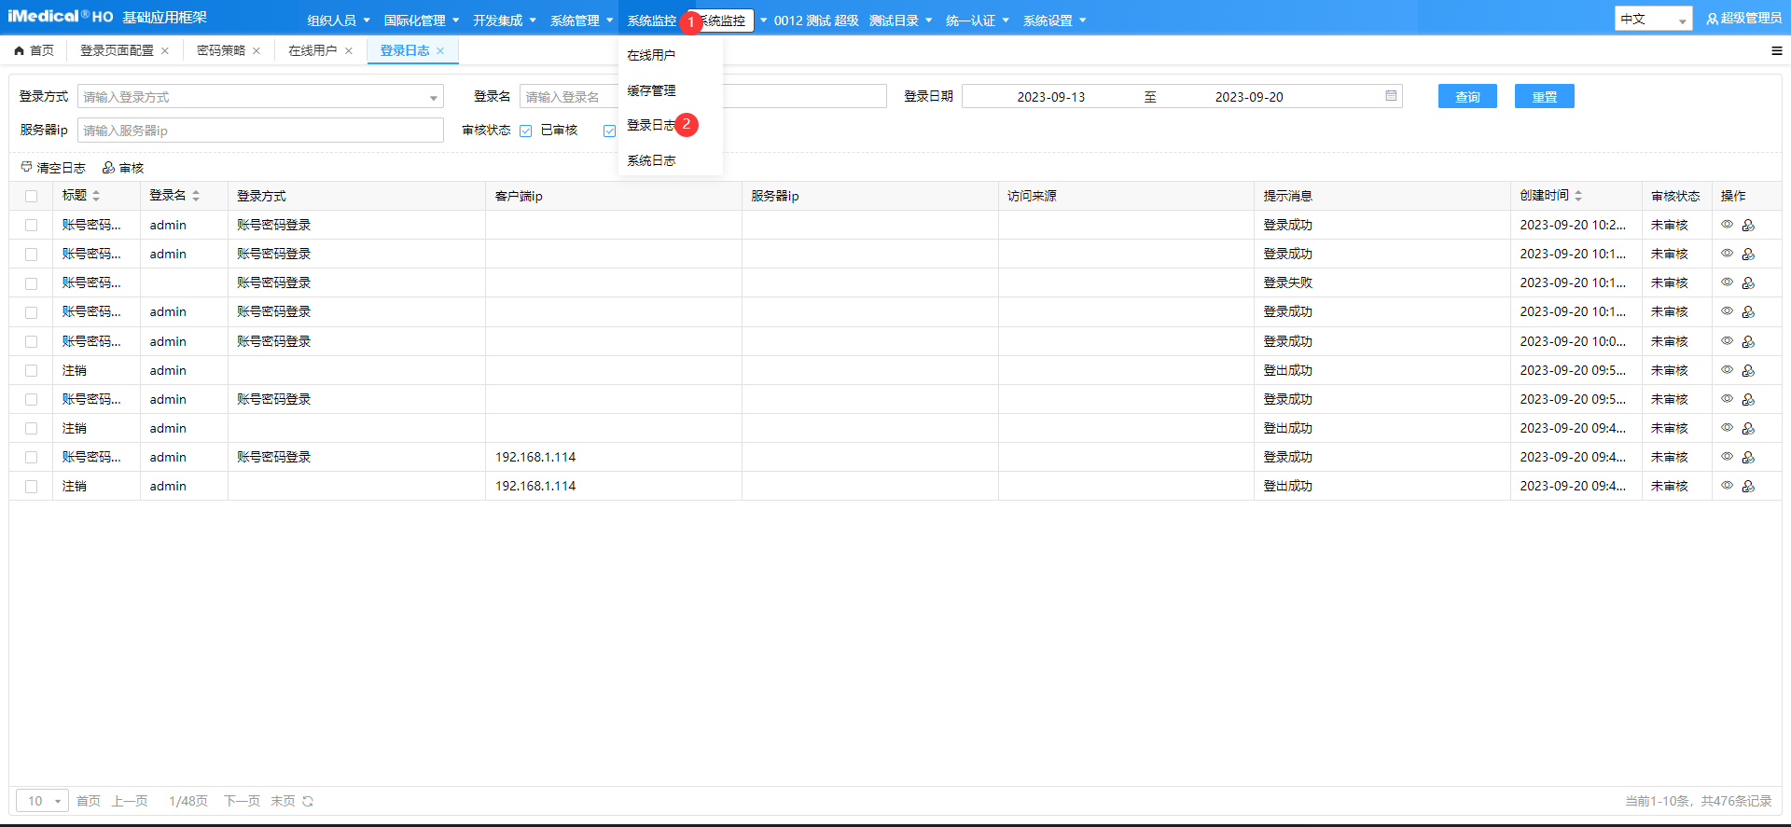Check the select-all checkbox in table header

click(32, 196)
